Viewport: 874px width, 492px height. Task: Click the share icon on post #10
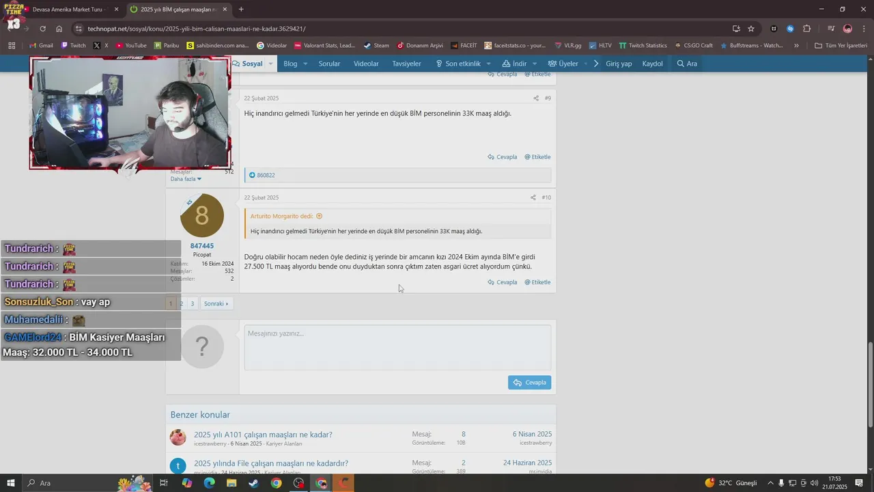pos(533,197)
